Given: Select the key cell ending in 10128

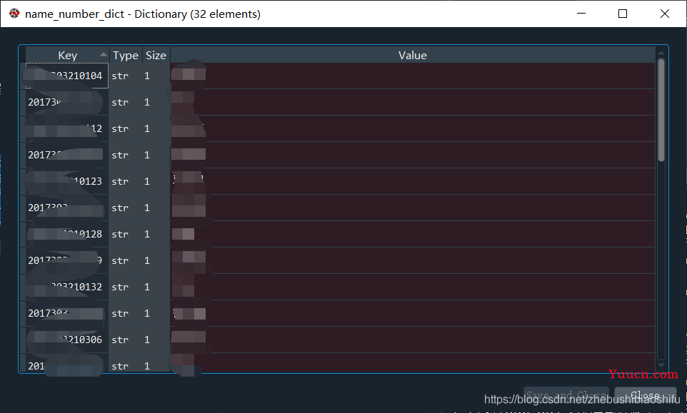Looking at the screenshot, I should tap(67, 234).
